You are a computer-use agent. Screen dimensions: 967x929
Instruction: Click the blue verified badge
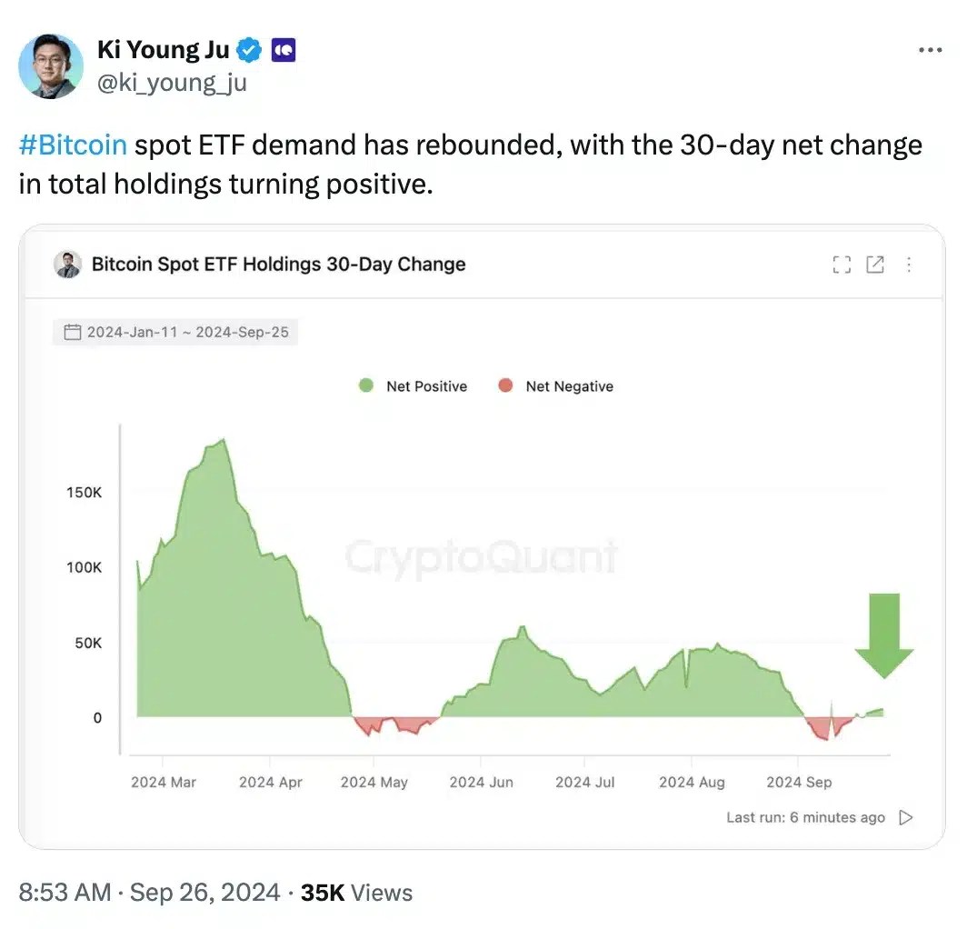tap(250, 50)
